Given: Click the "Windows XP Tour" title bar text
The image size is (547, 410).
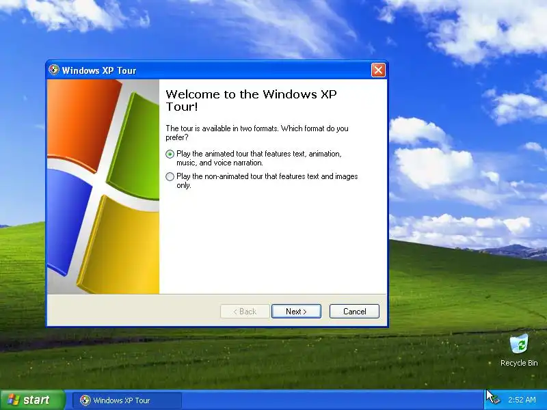Looking at the screenshot, I should pyautogui.click(x=99, y=70).
